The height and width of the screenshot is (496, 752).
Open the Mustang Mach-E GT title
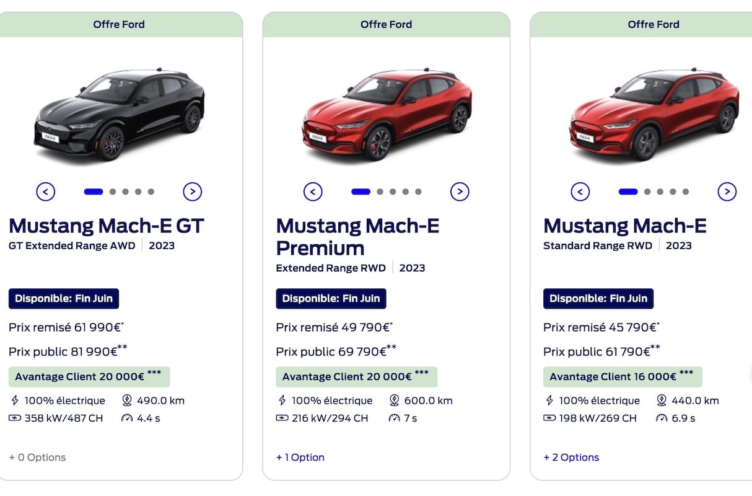107,226
